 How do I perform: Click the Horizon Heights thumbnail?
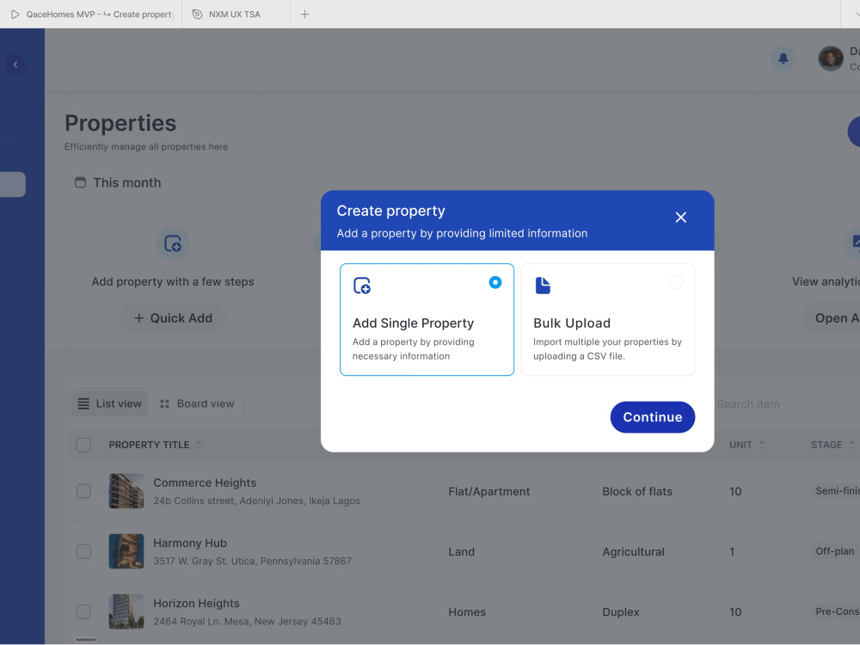(126, 611)
